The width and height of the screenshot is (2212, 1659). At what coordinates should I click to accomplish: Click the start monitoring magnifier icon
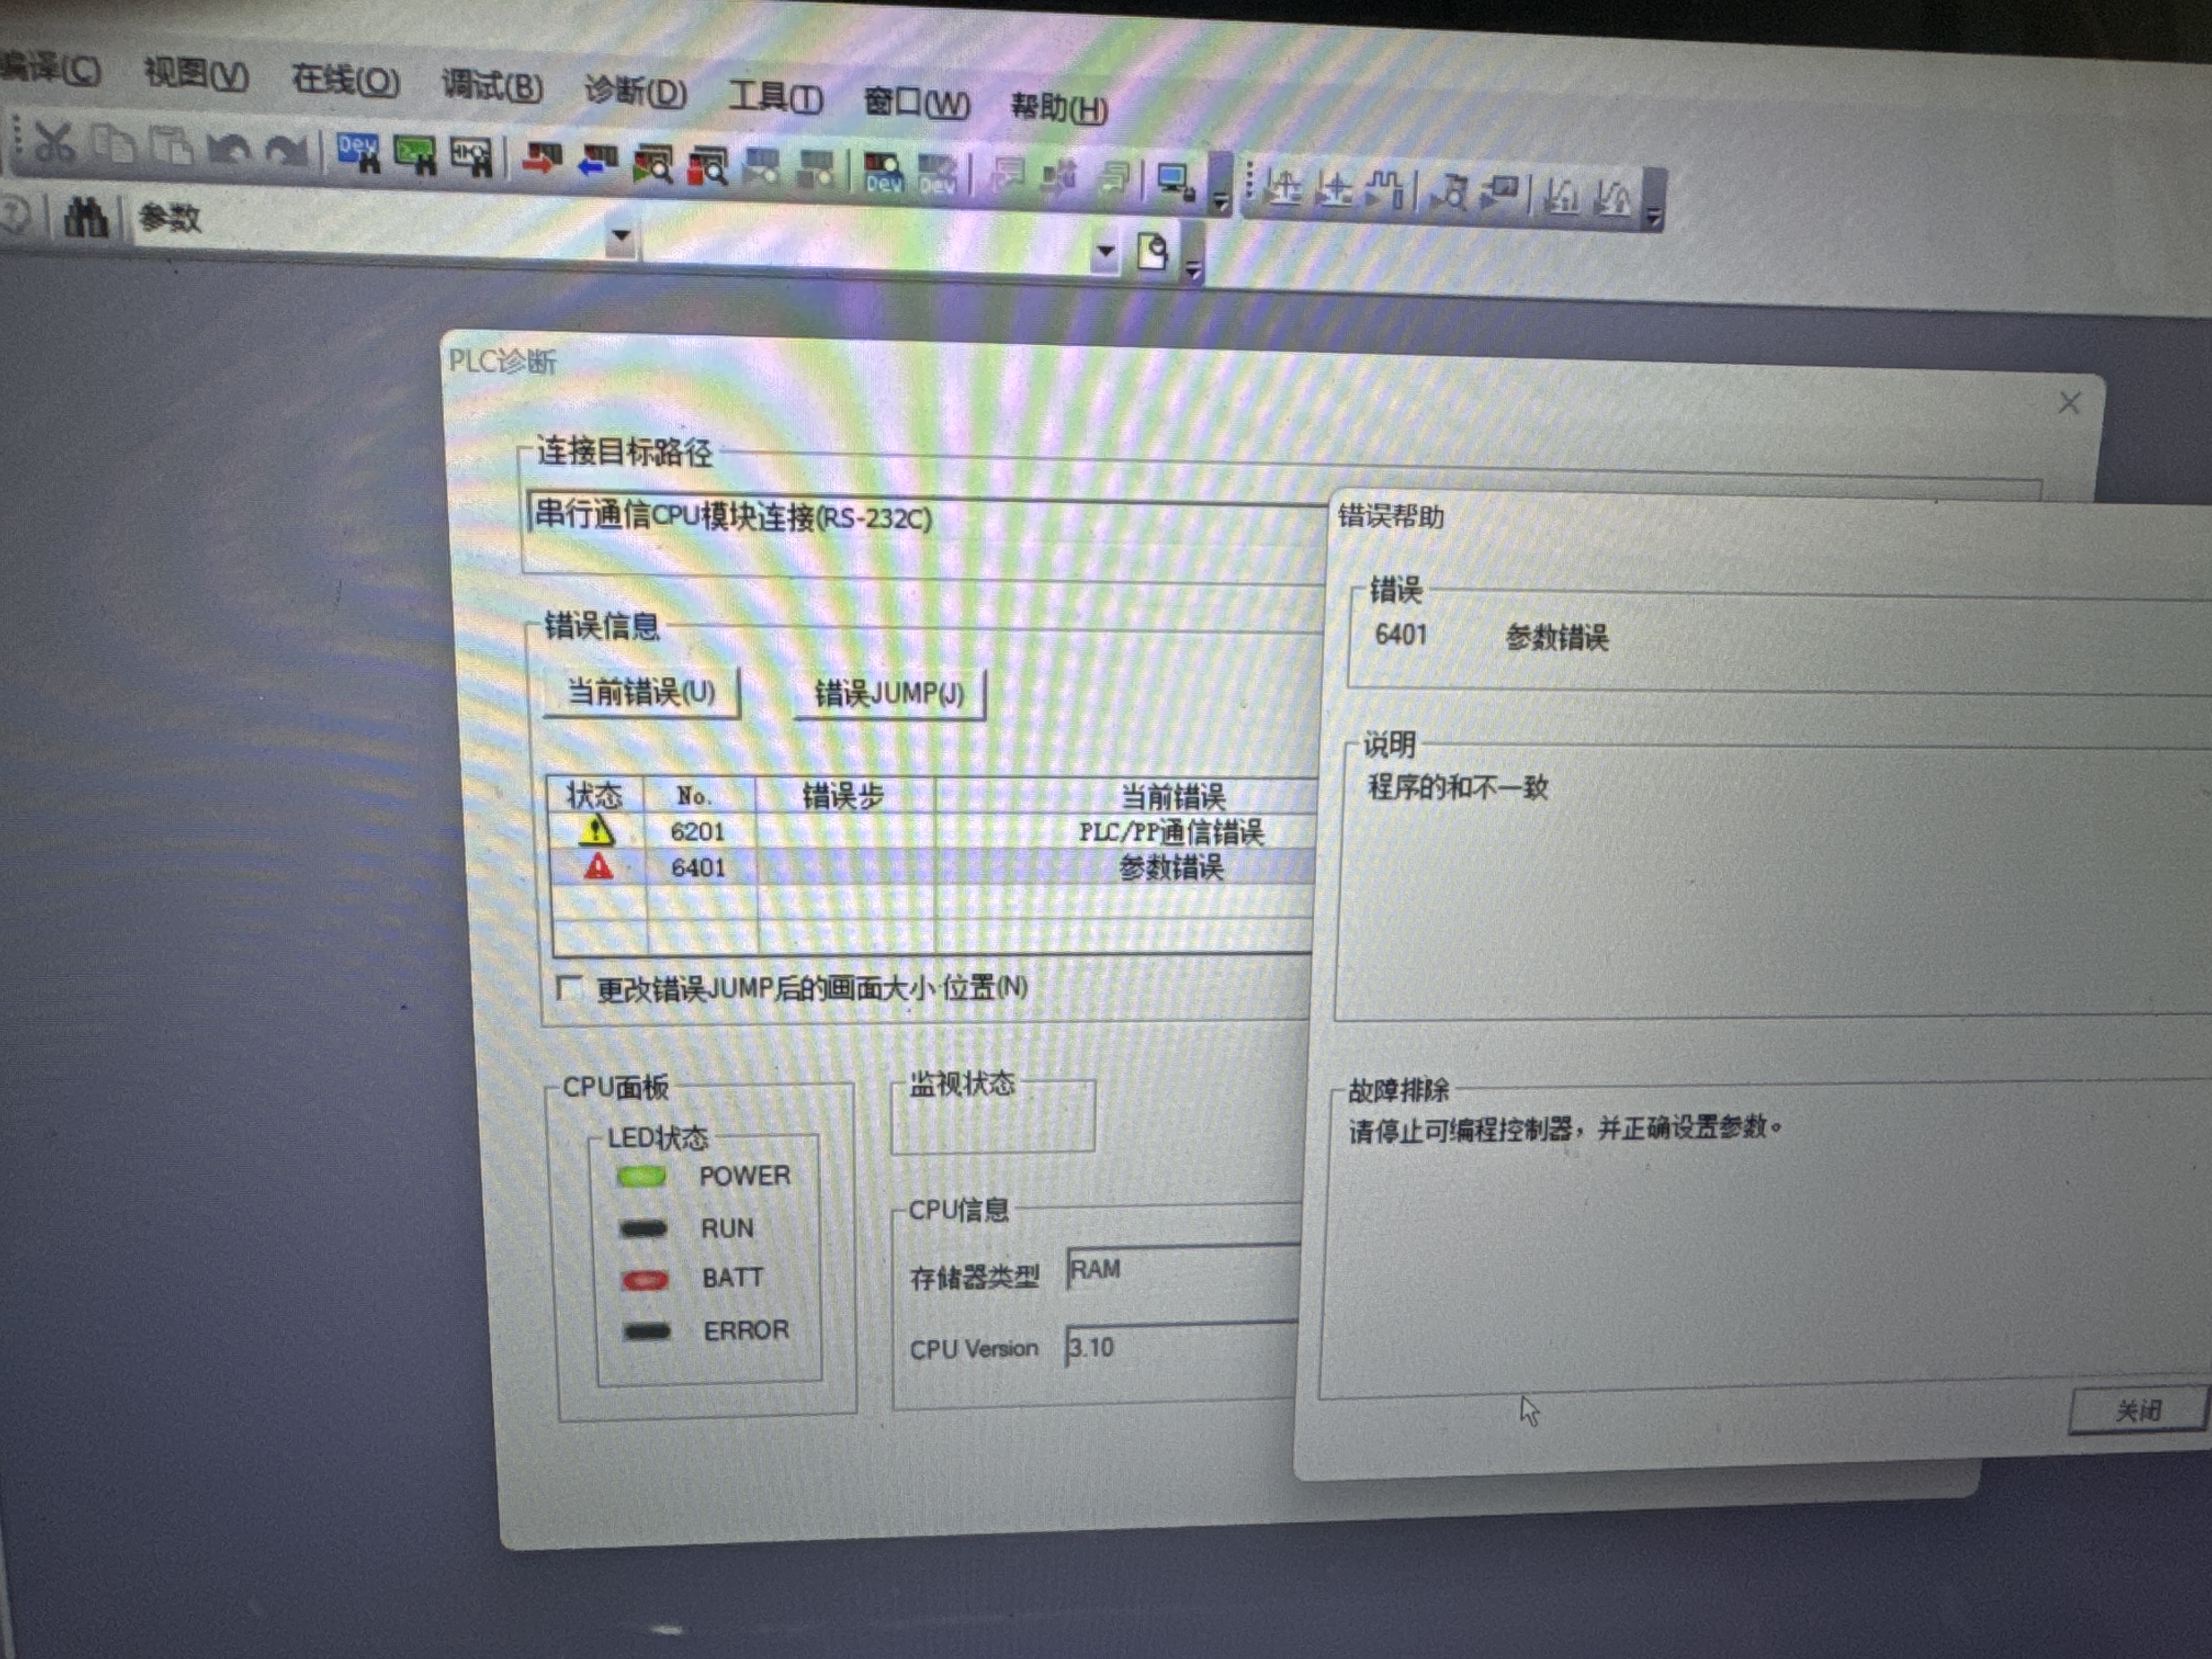[652, 165]
